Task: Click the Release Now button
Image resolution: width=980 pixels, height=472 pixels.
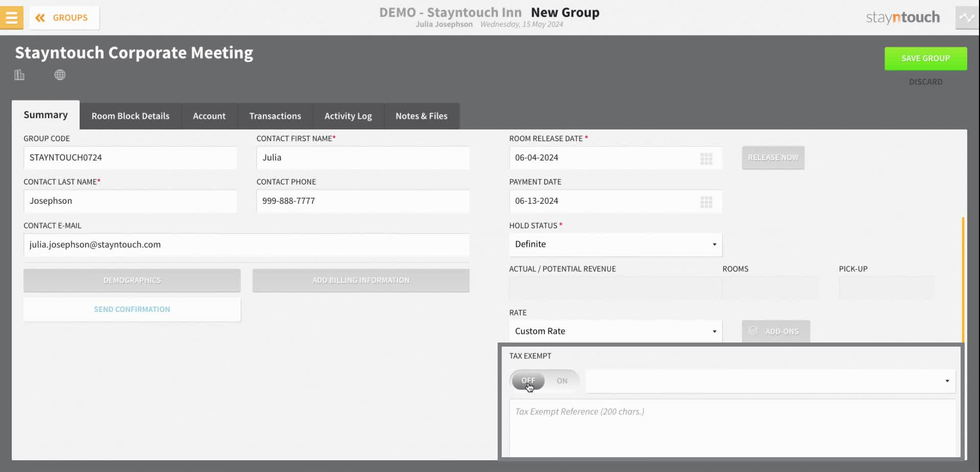Action: pyautogui.click(x=773, y=158)
